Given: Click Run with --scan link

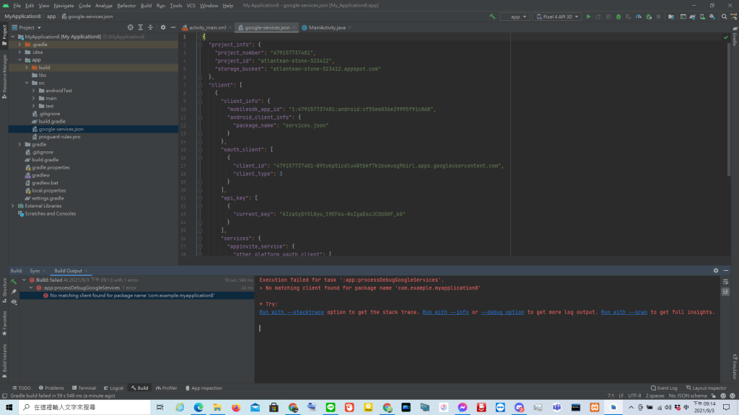Looking at the screenshot, I should (x=624, y=312).
